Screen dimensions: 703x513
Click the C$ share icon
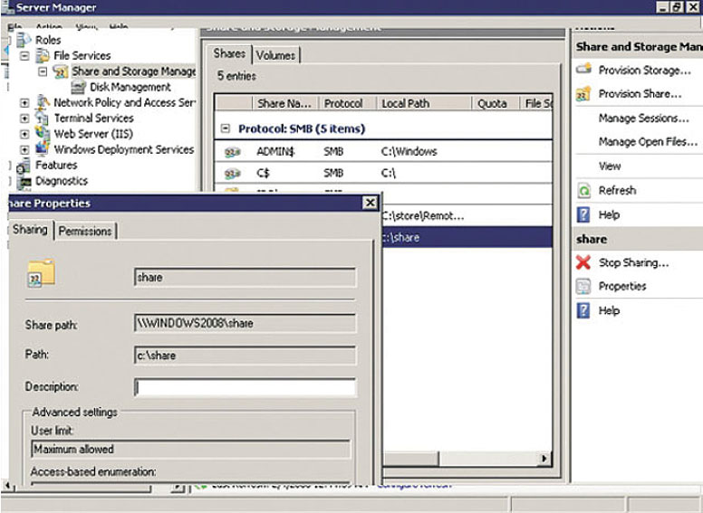point(232,173)
